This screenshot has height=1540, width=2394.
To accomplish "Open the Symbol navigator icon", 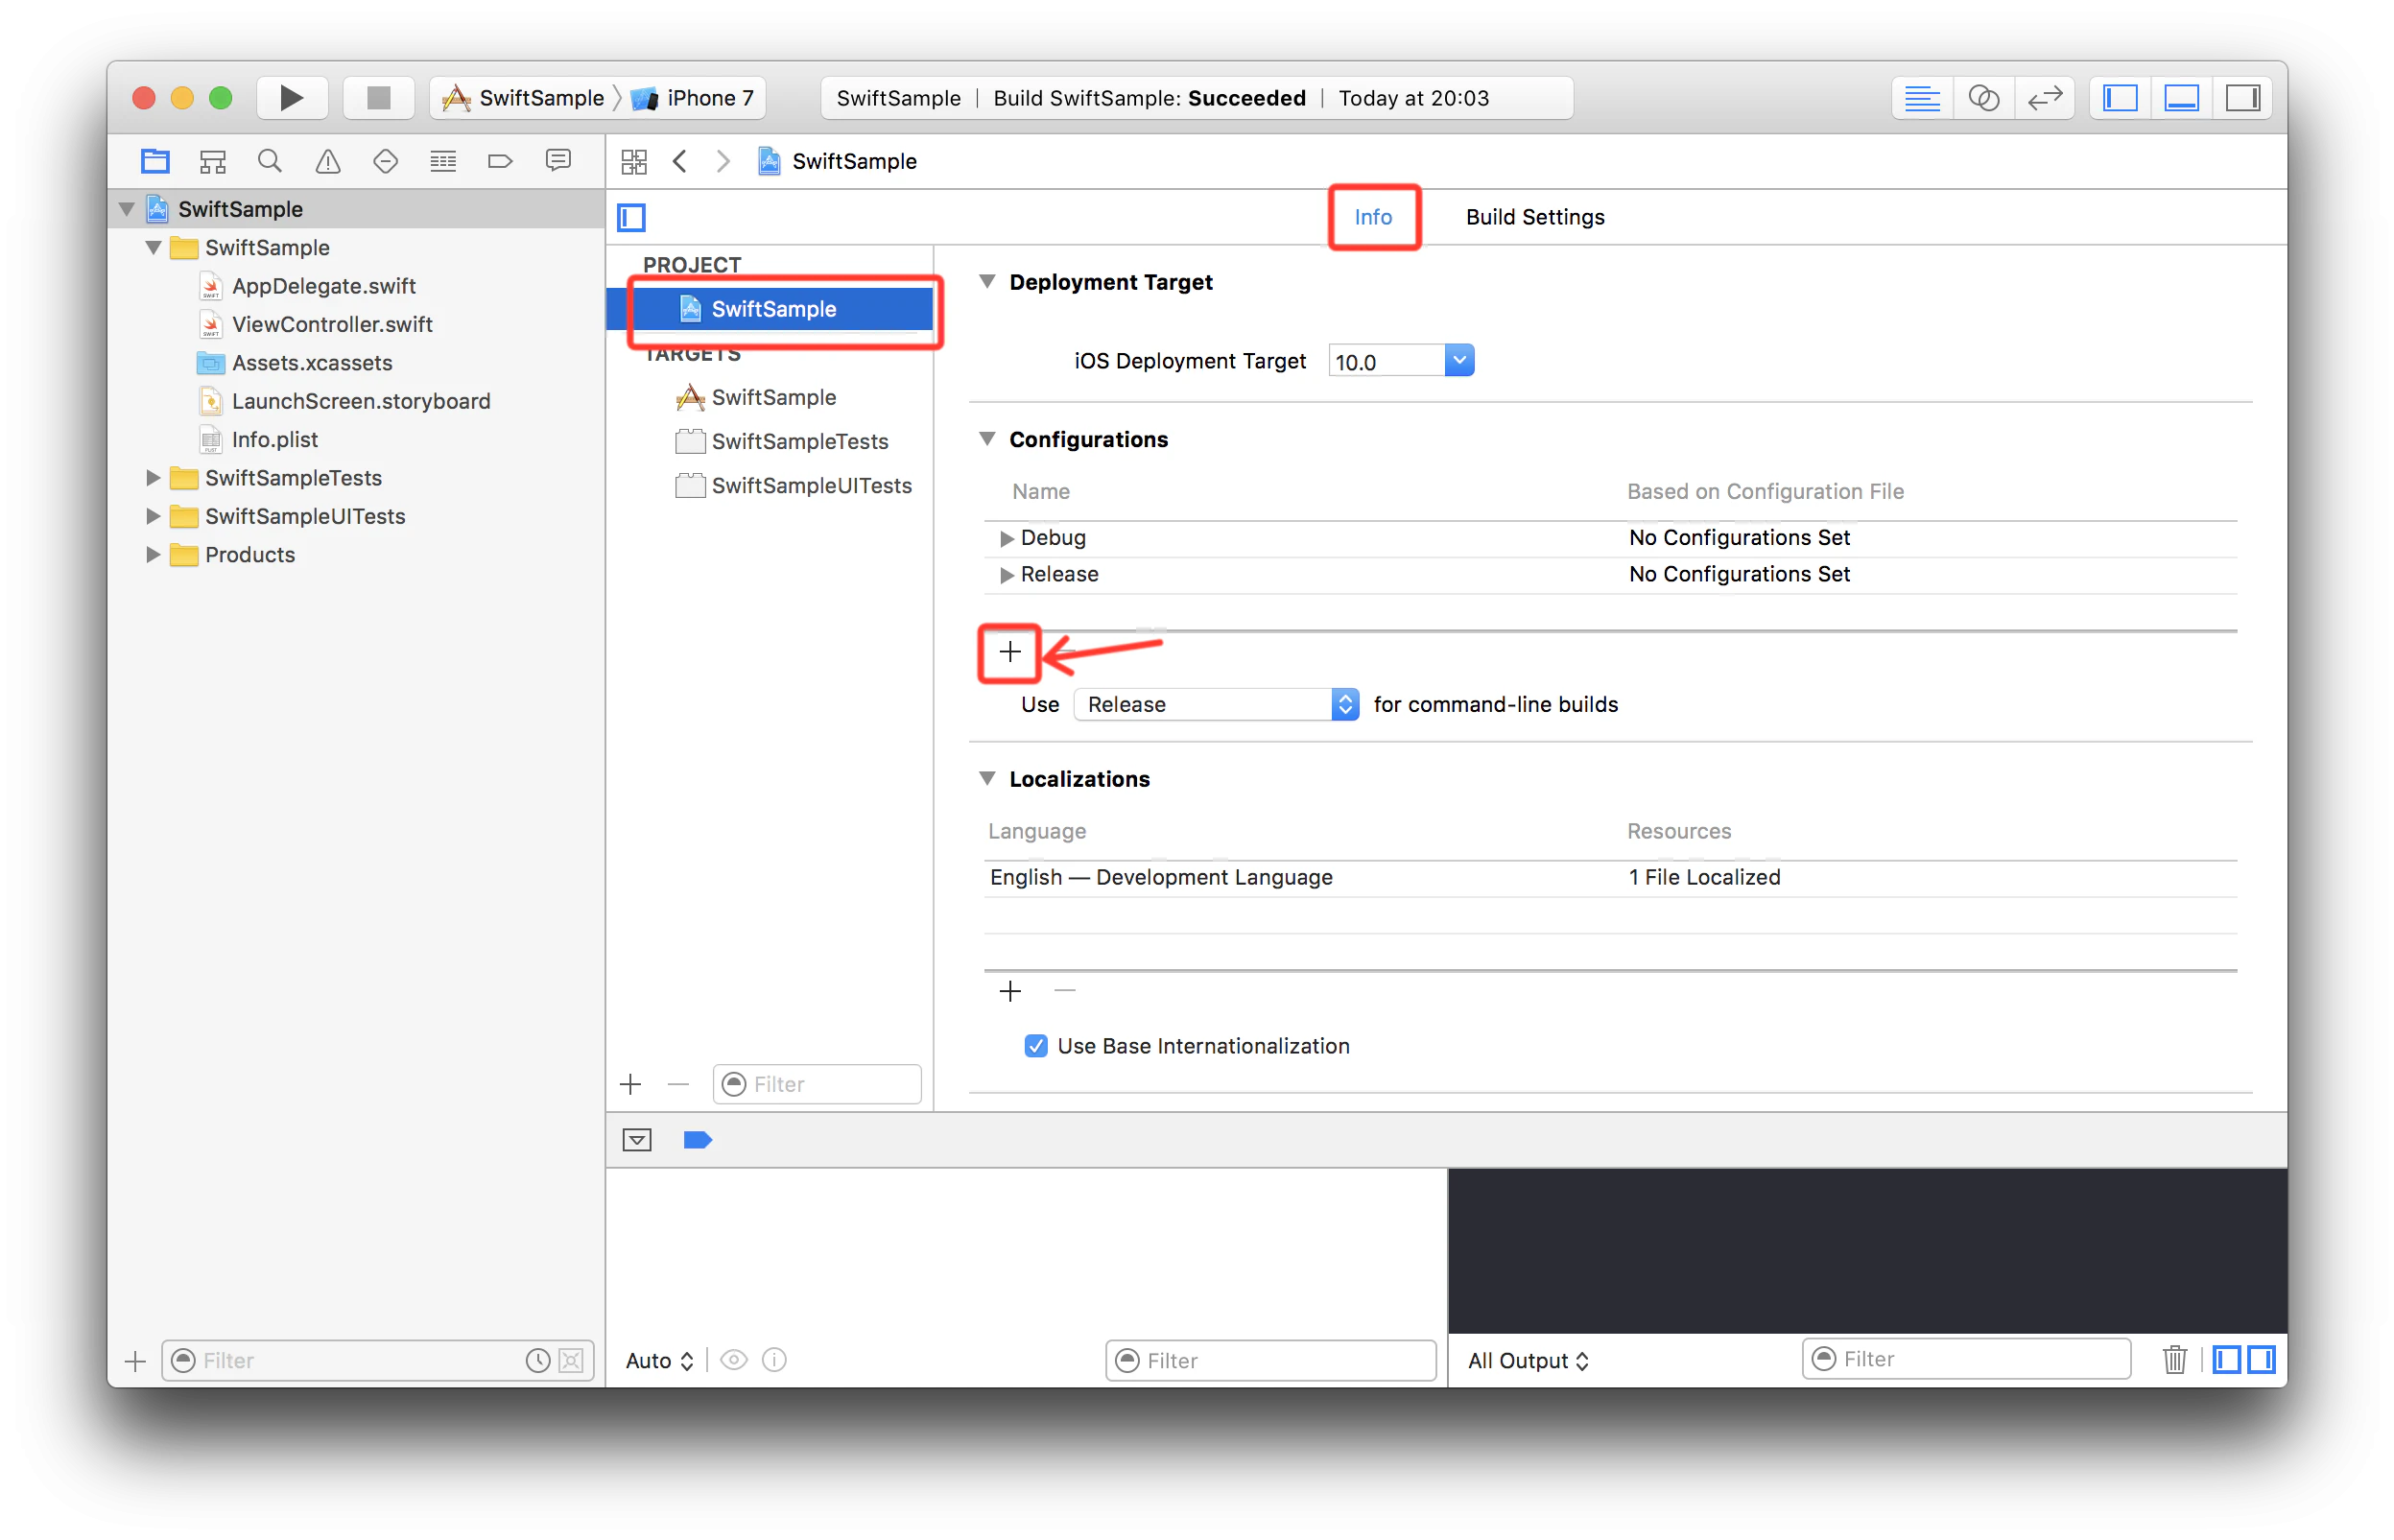I will pos(213,161).
